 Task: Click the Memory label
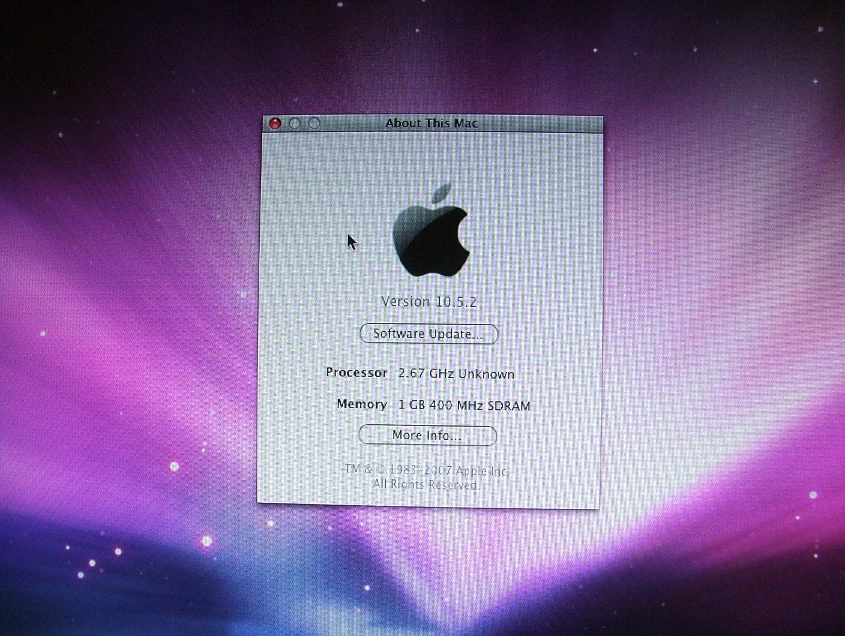(x=362, y=404)
